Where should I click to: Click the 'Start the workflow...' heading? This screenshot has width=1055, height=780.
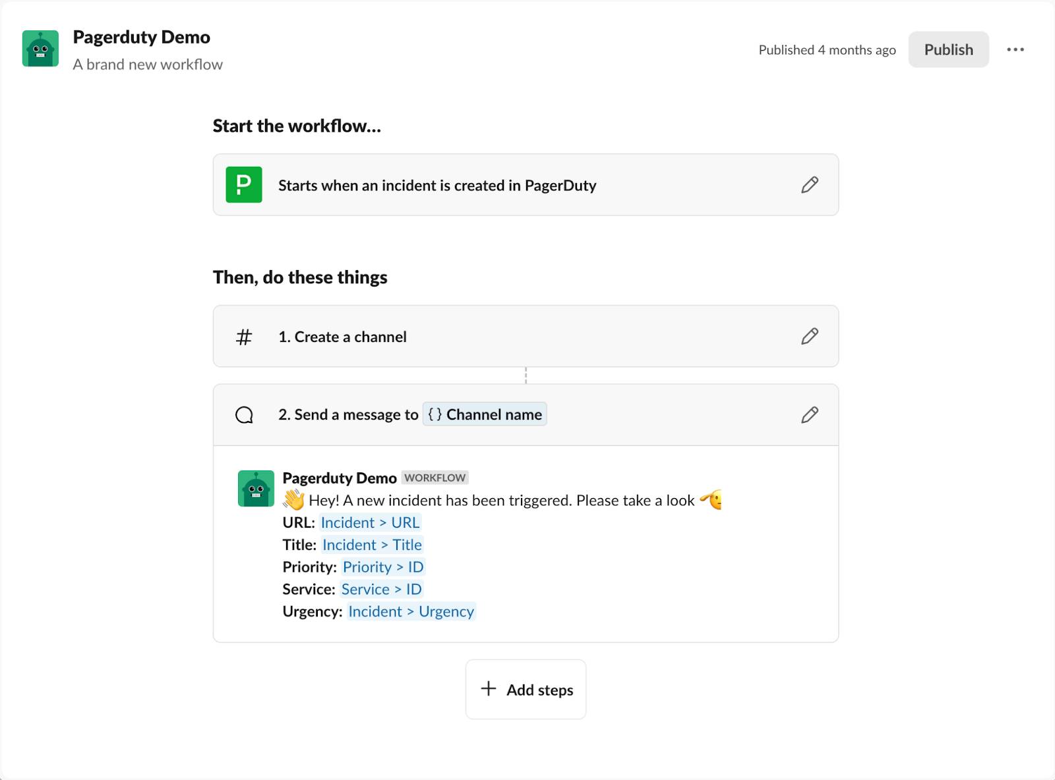pos(297,126)
